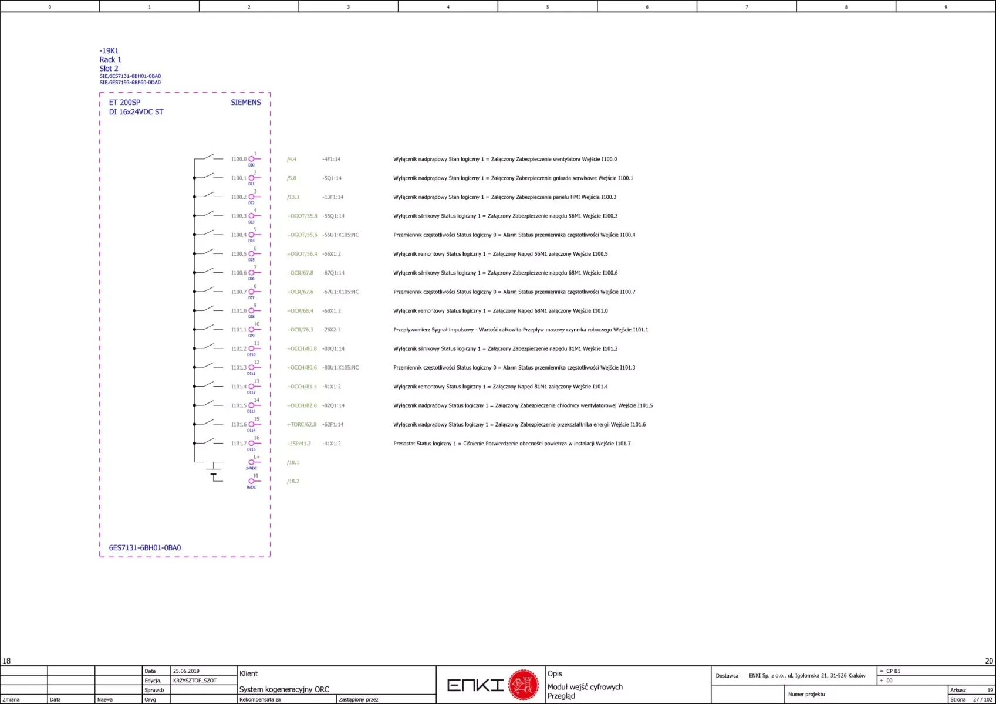Open the +OGOT/55.8 cross-reference
This screenshot has width=996, height=704.
coord(302,216)
